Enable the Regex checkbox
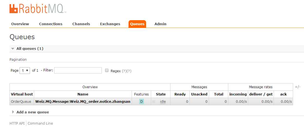 point(106,71)
